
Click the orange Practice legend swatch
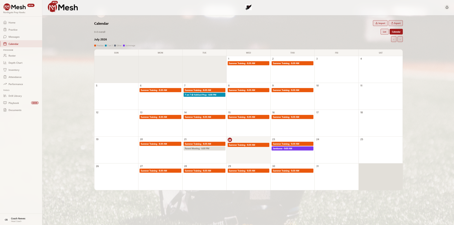coord(95,45)
